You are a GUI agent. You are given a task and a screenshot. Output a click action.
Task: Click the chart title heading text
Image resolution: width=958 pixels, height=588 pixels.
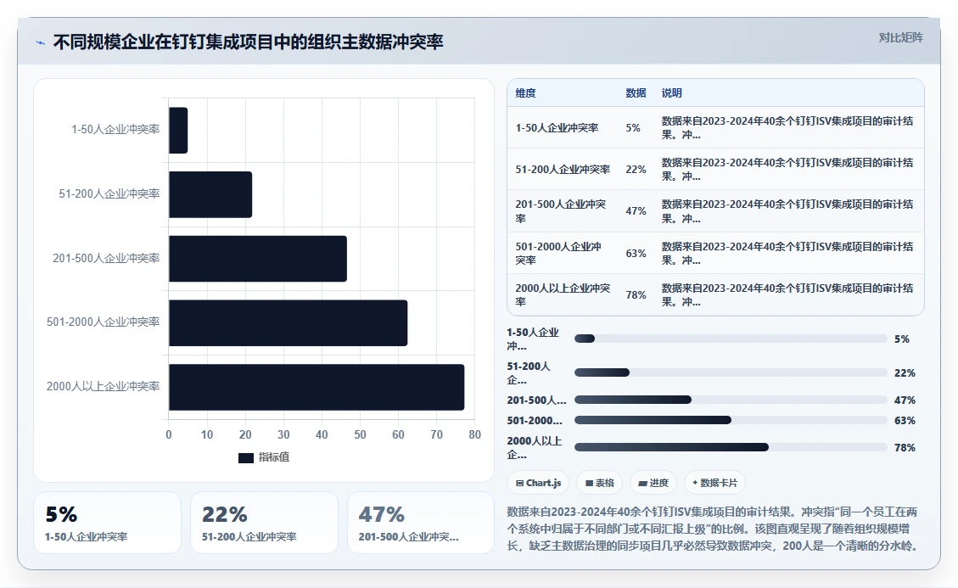248,42
